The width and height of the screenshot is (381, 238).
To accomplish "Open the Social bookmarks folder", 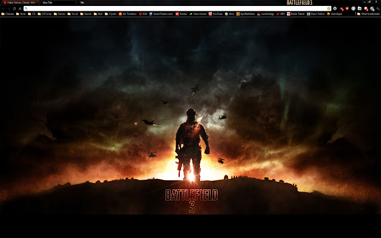I will (73, 14).
